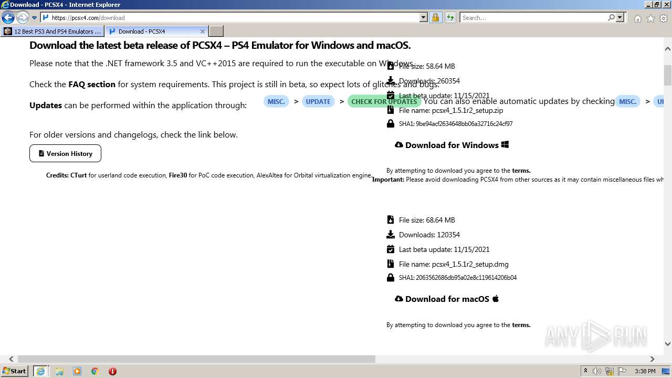Click the search magnifier icon
672x378 pixels.
(611, 17)
